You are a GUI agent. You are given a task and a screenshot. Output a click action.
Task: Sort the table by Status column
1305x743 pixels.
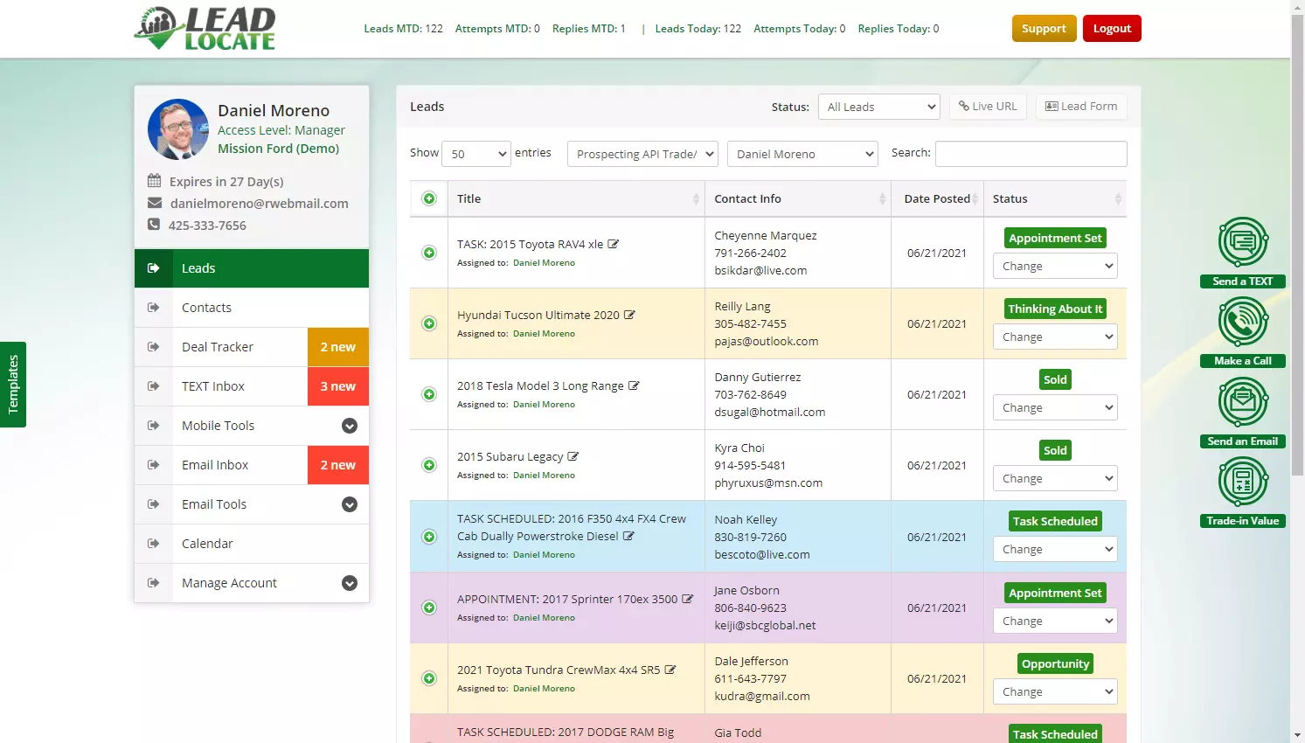coord(1055,198)
